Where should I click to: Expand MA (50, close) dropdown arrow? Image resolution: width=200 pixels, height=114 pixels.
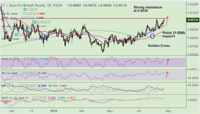pos(19,14)
